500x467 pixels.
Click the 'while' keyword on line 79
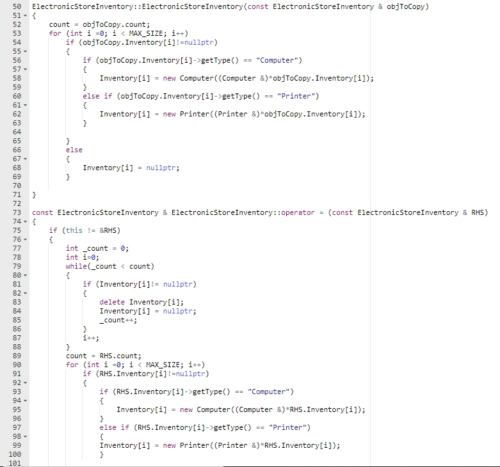(76, 266)
